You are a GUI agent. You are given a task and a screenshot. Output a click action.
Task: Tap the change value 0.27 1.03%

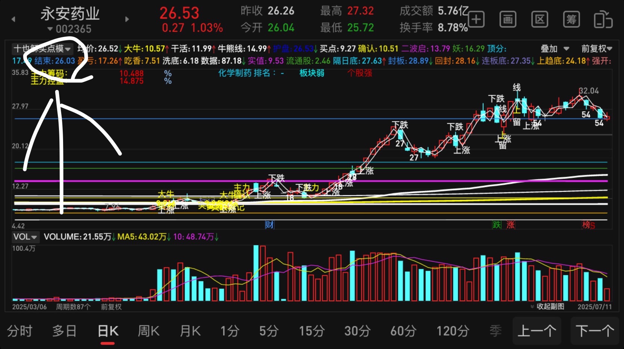coord(192,28)
